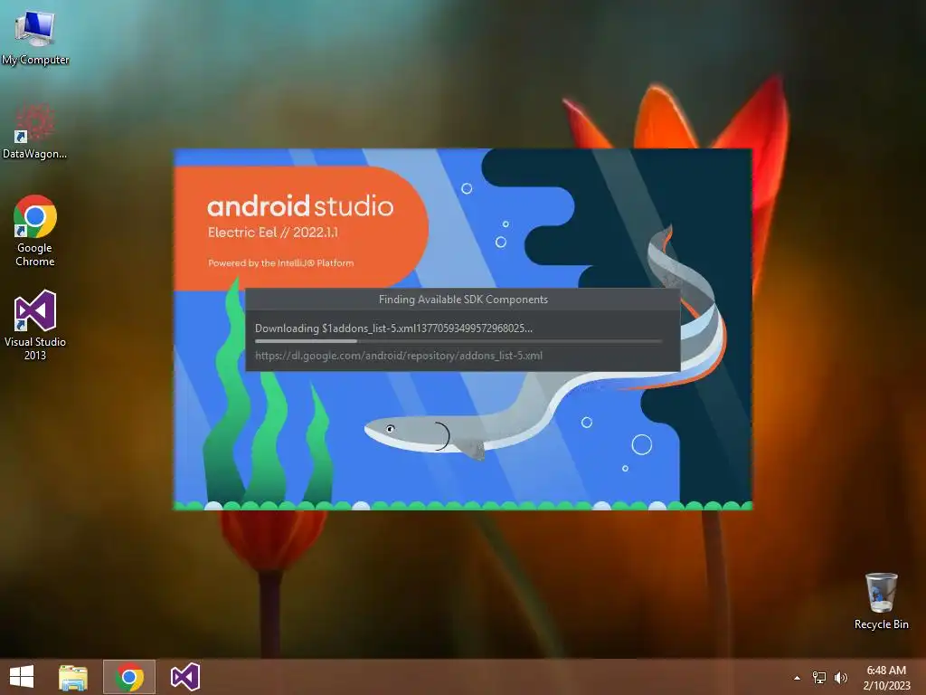Open the network status tray icon
Image resolution: width=926 pixels, height=695 pixels.
coord(819,678)
